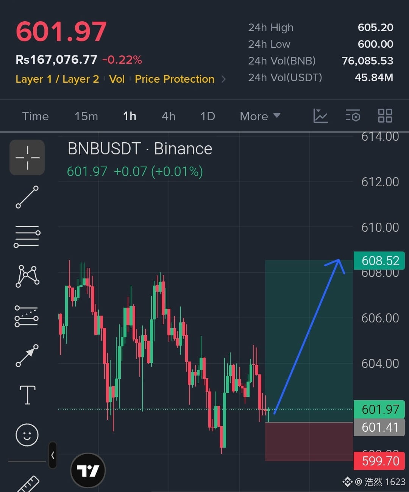Click the red 599.70 stop price label

[x=379, y=461]
